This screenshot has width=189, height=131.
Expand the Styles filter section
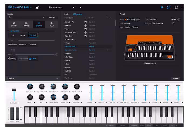(x=13, y=50)
